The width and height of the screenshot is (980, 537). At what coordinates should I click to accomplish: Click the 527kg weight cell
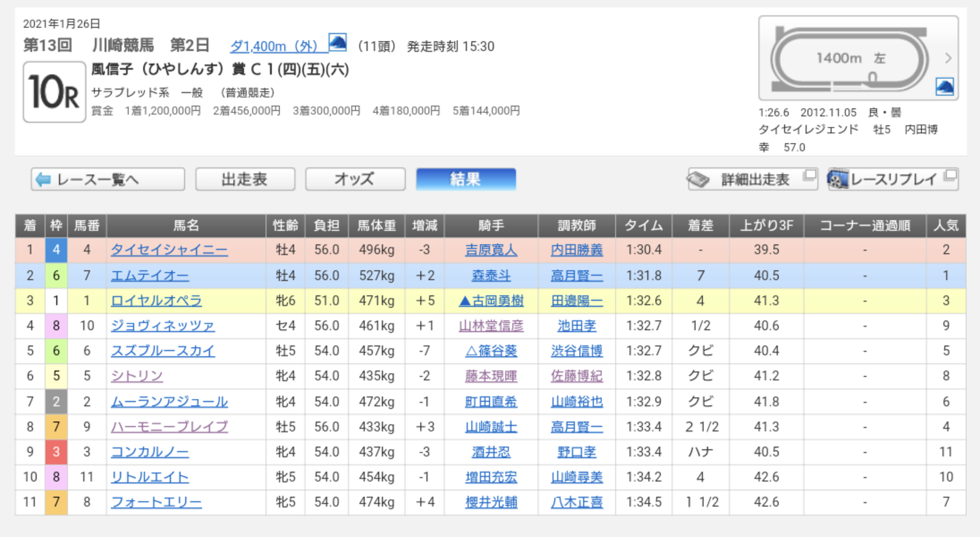tap(377, 276)
